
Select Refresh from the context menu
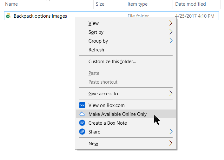pos(96,50)
